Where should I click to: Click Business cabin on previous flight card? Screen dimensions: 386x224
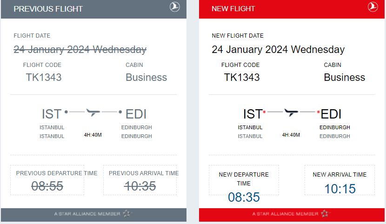coord(146,77)
